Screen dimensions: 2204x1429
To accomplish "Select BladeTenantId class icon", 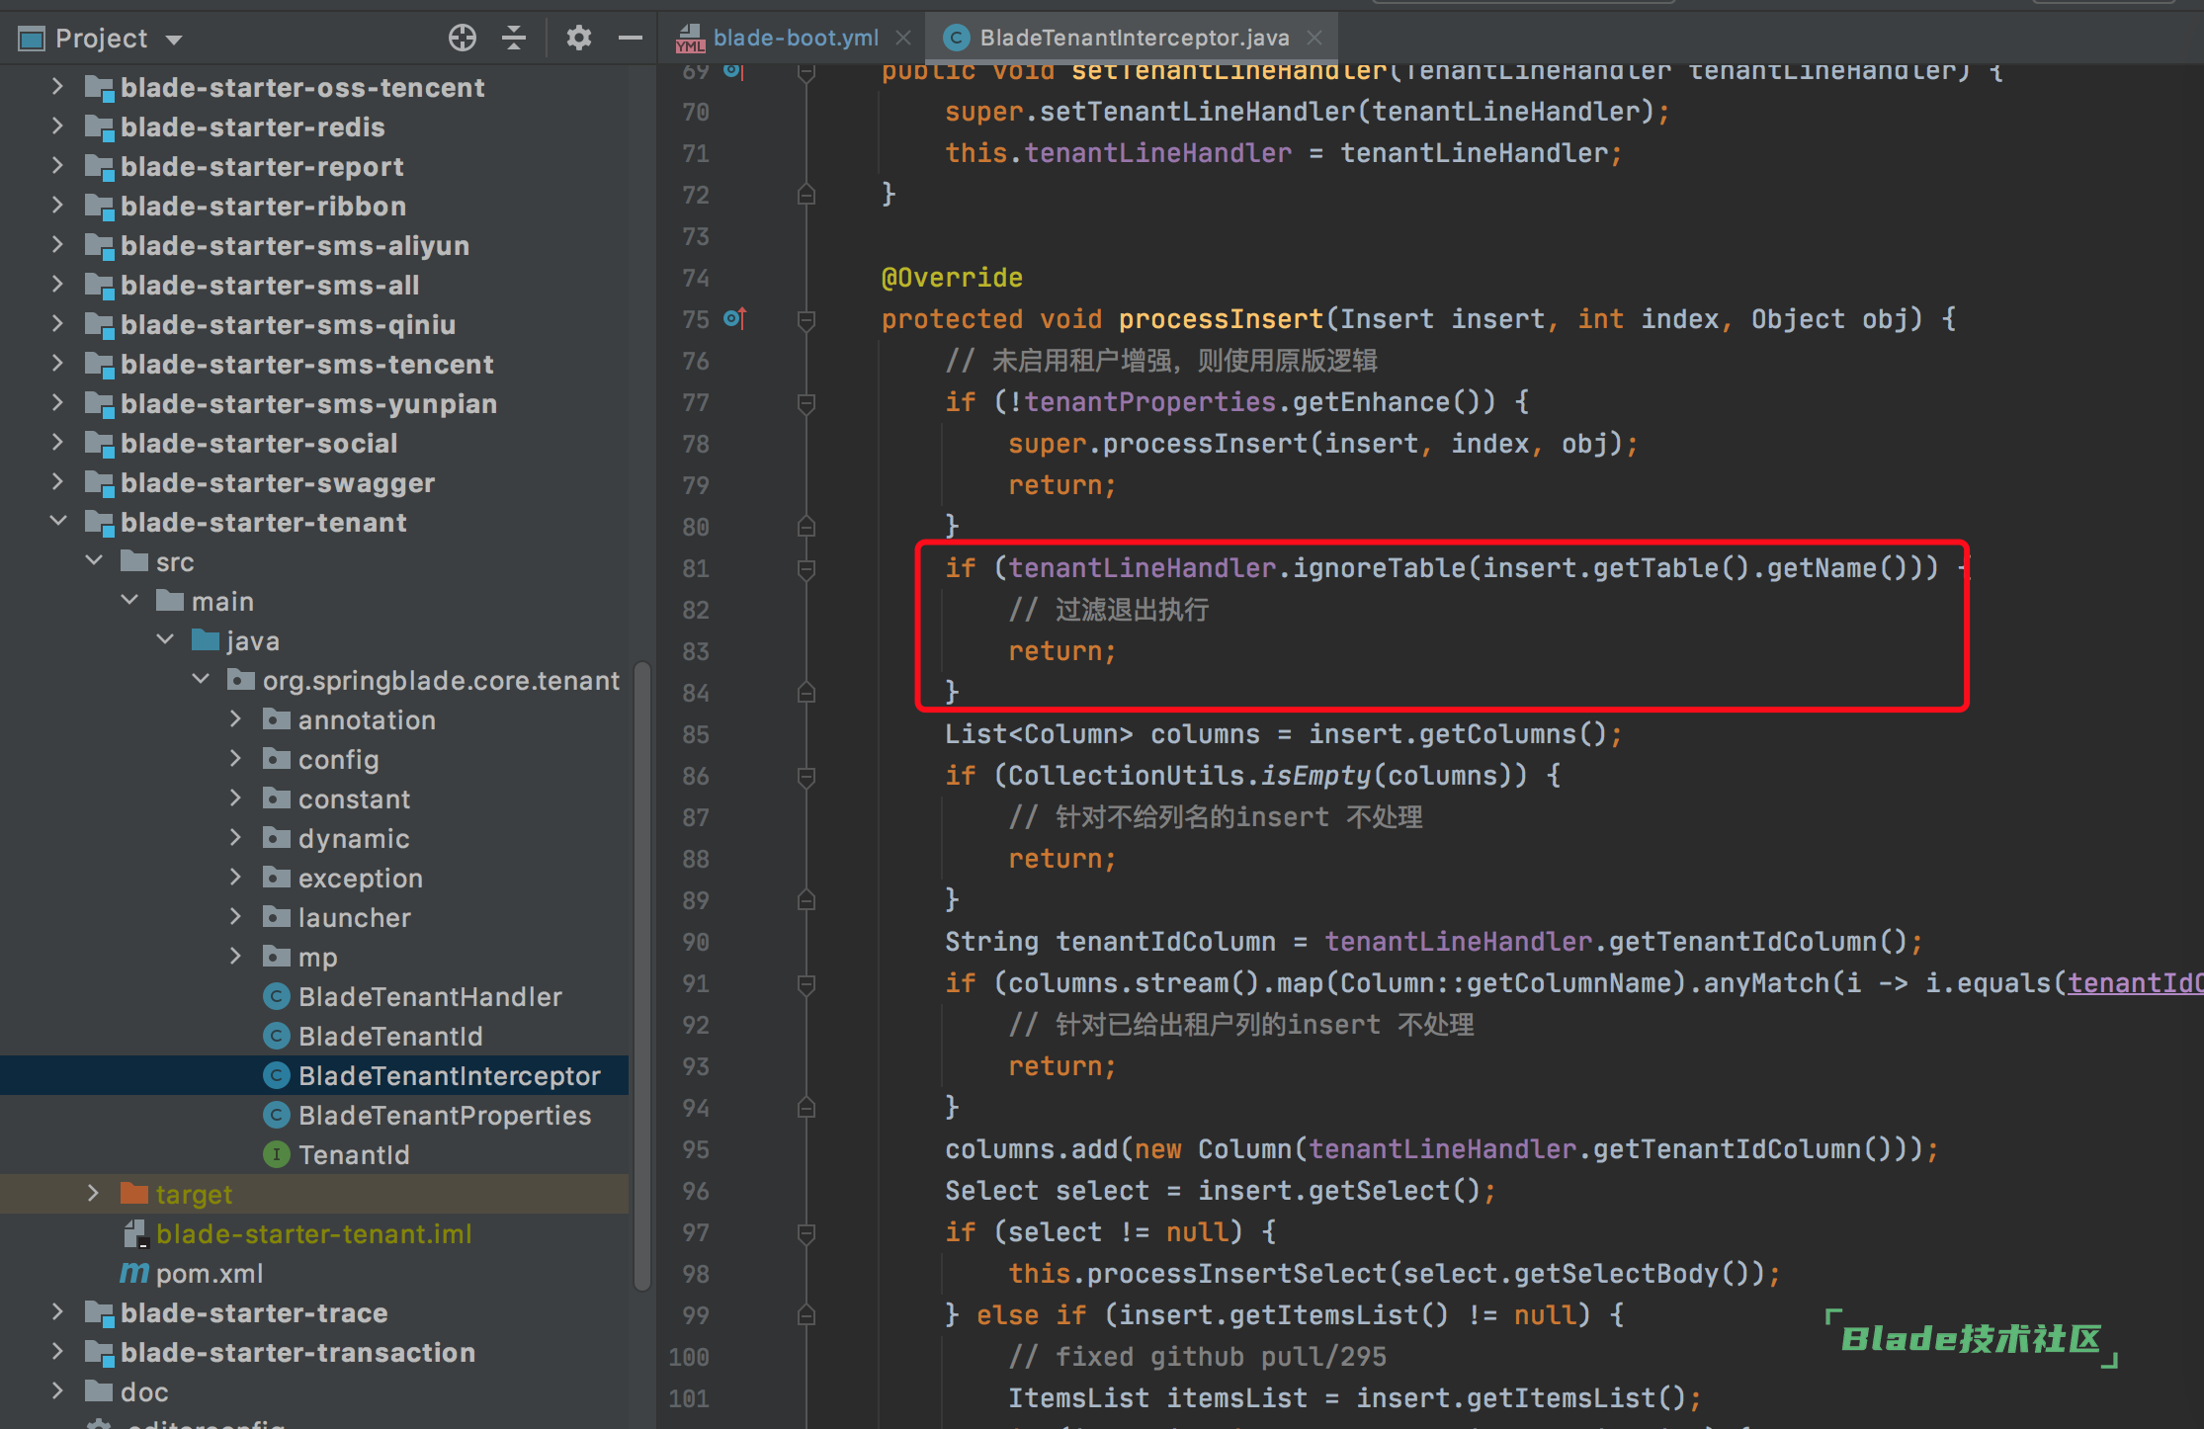I will tap(277, 1036).
